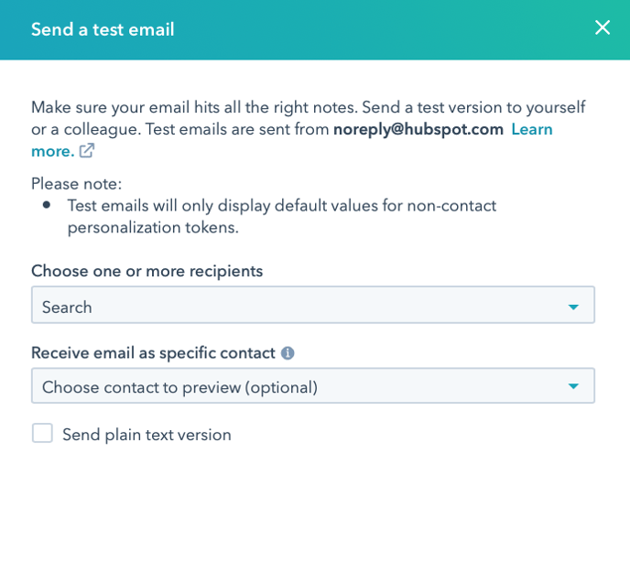Expand the recipients Search dropdown arrow
This screenshot has height=562, width=630.
[x=573, y=307]
